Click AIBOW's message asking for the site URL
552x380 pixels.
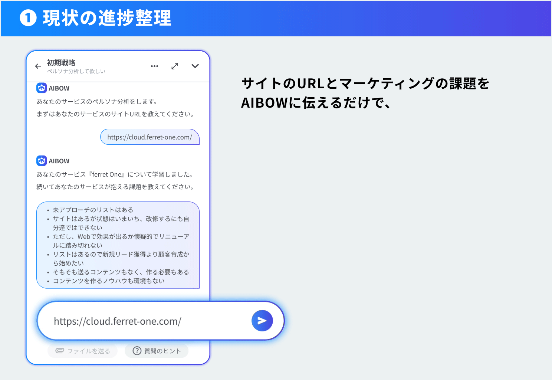(x=116, y=114)
